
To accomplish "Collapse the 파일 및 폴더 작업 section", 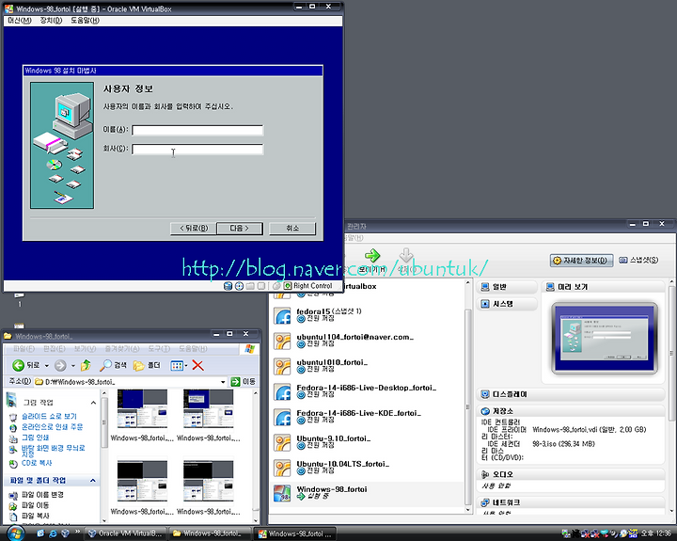I will [x=93, y=481].
